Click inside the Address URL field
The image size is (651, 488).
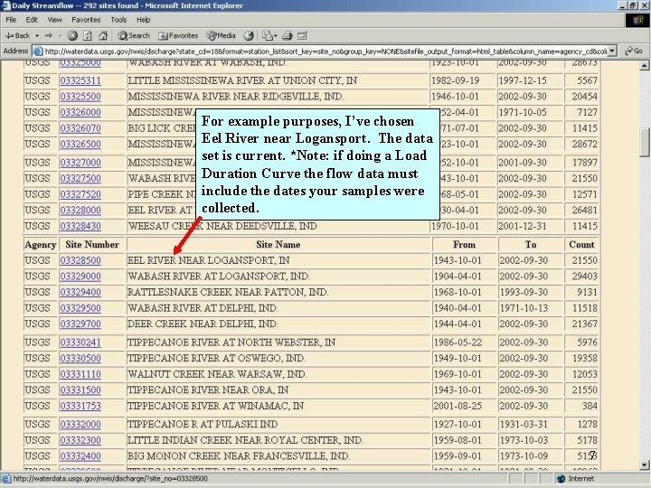(325, 51)
